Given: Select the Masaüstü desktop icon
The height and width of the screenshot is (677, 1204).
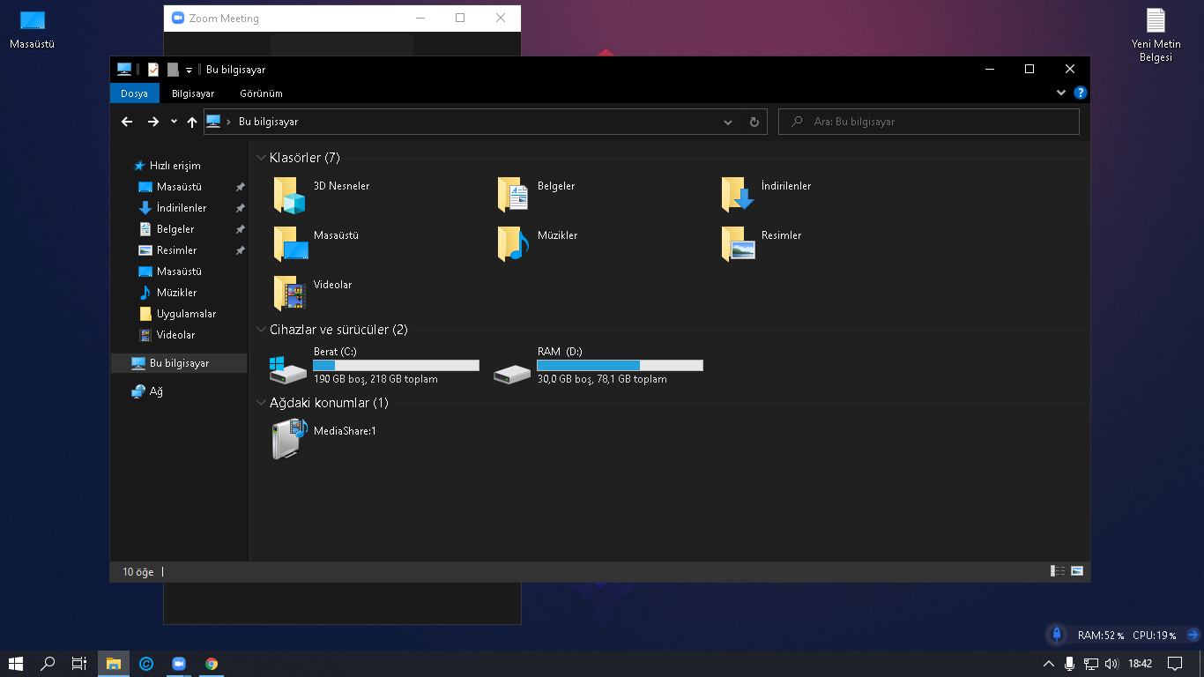Looking at the screenshot, I should click(x=33, y=29).
